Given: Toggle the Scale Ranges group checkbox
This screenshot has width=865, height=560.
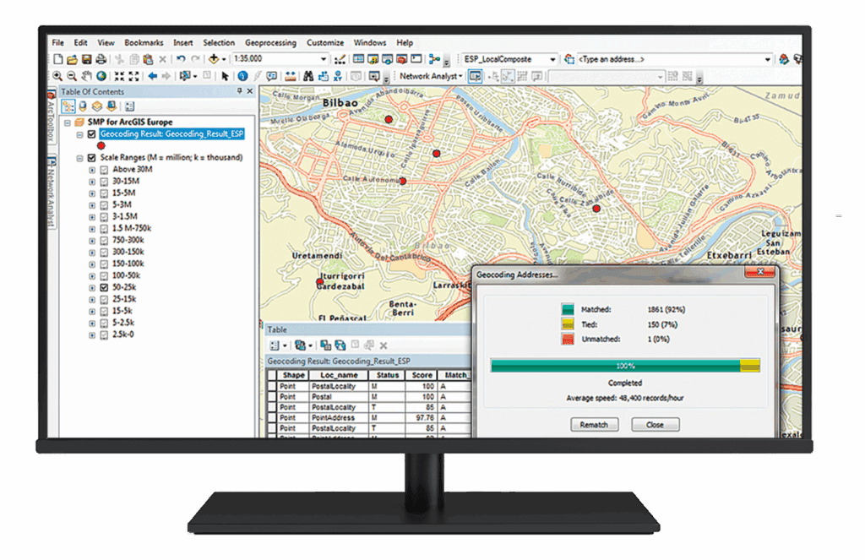Looking at the screenshot, I should (91, 158).
